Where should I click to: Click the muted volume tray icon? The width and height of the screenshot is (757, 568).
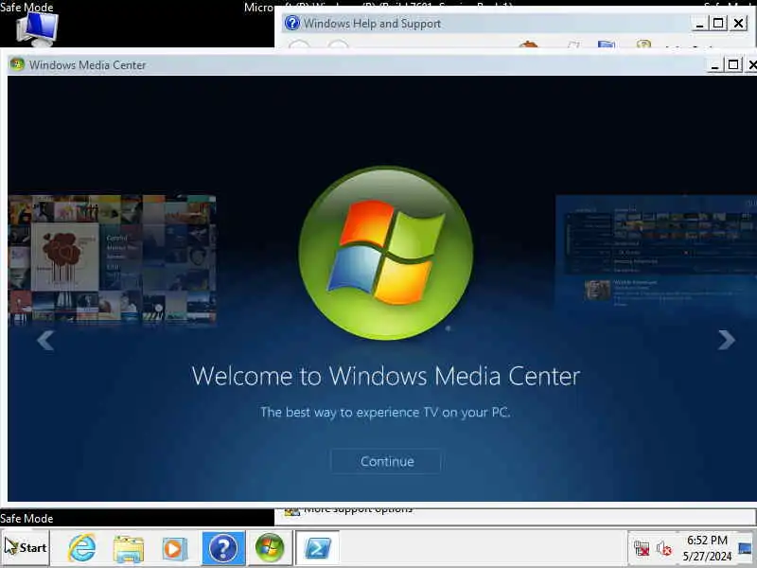pos(664,549)
